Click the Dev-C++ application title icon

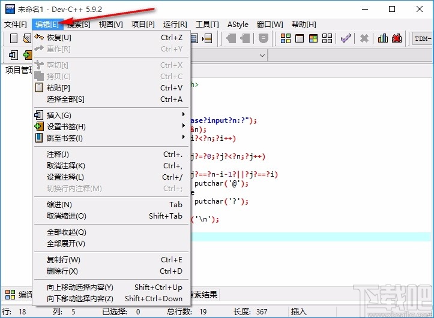[x=10, y=9]
